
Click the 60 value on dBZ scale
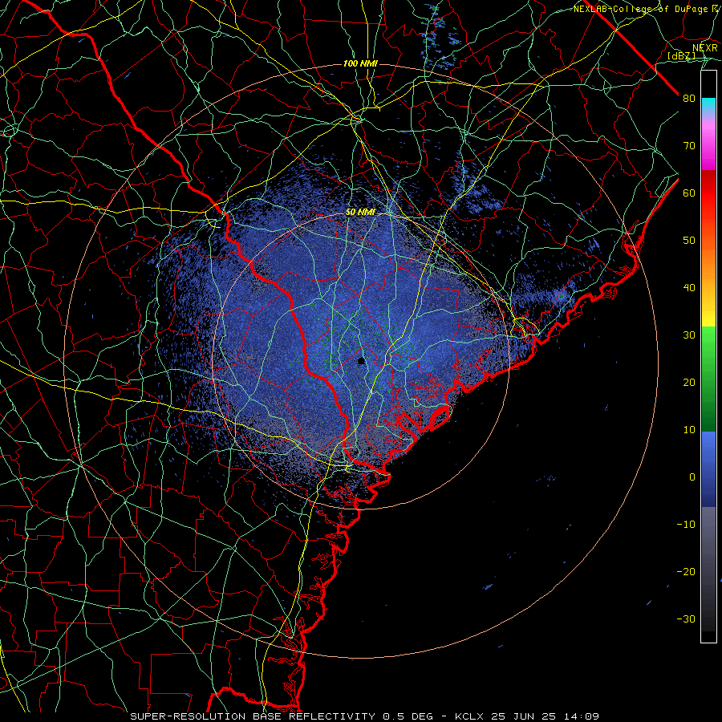click(689, 193)
